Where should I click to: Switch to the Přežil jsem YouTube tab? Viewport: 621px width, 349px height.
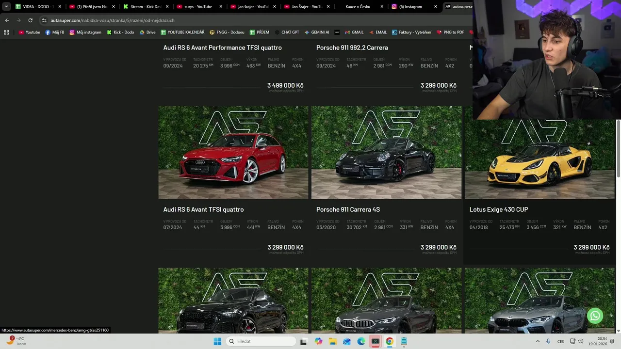tap(92, 7)
